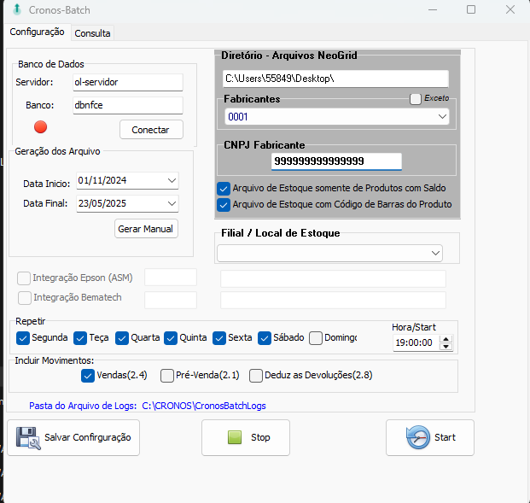The height and width of the screenshot is (503, 530).
Task: Toggle the Quinta checkbox
Action: pyautogui.click(x=171, y=338)
